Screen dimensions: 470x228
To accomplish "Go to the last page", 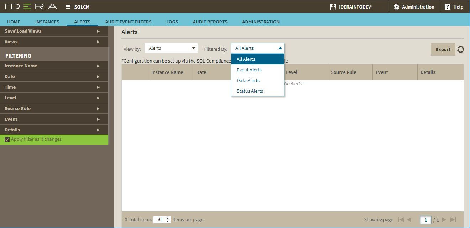I will coord(453,219).
